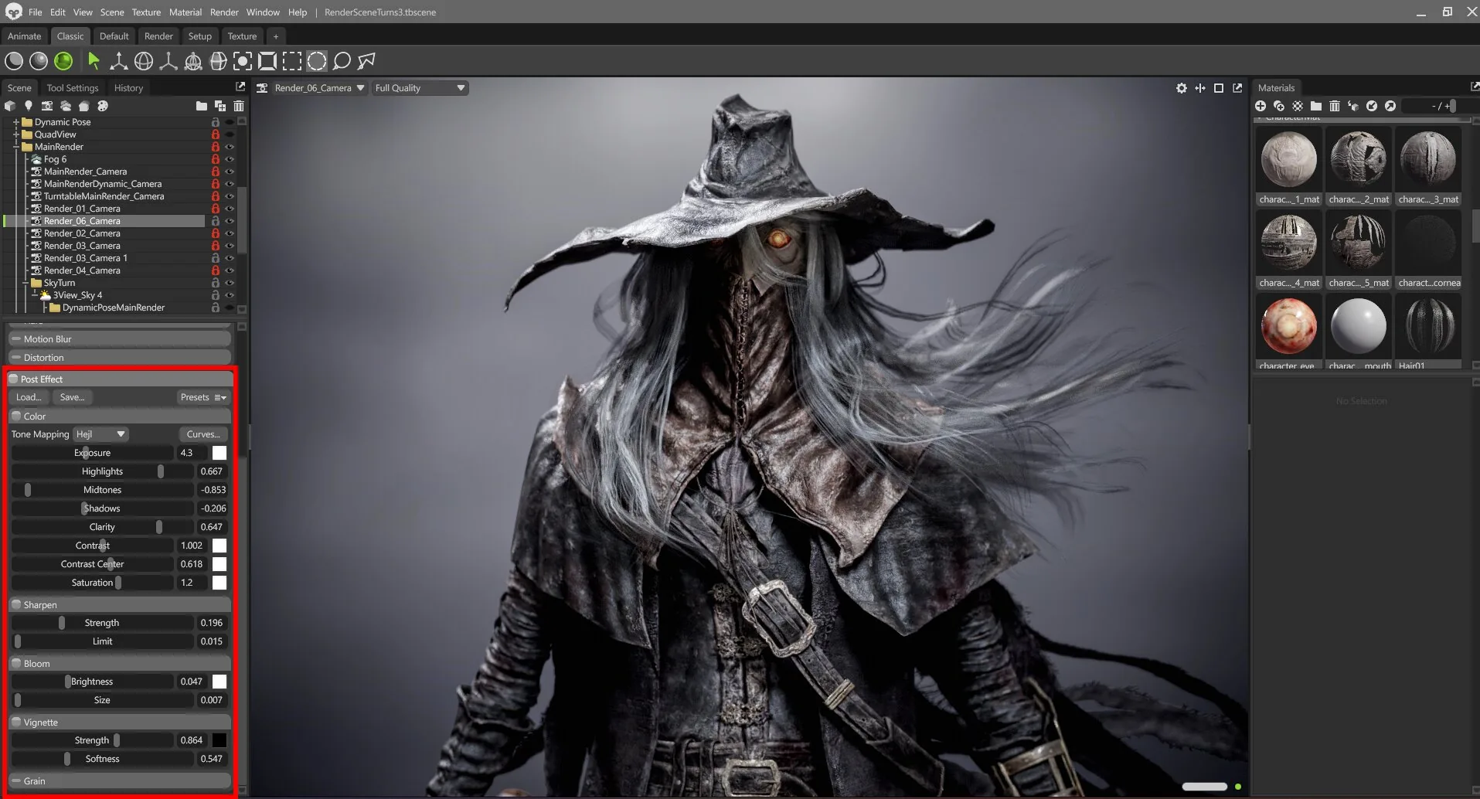
Task: Open the History tab
Action: click(128, 88)
